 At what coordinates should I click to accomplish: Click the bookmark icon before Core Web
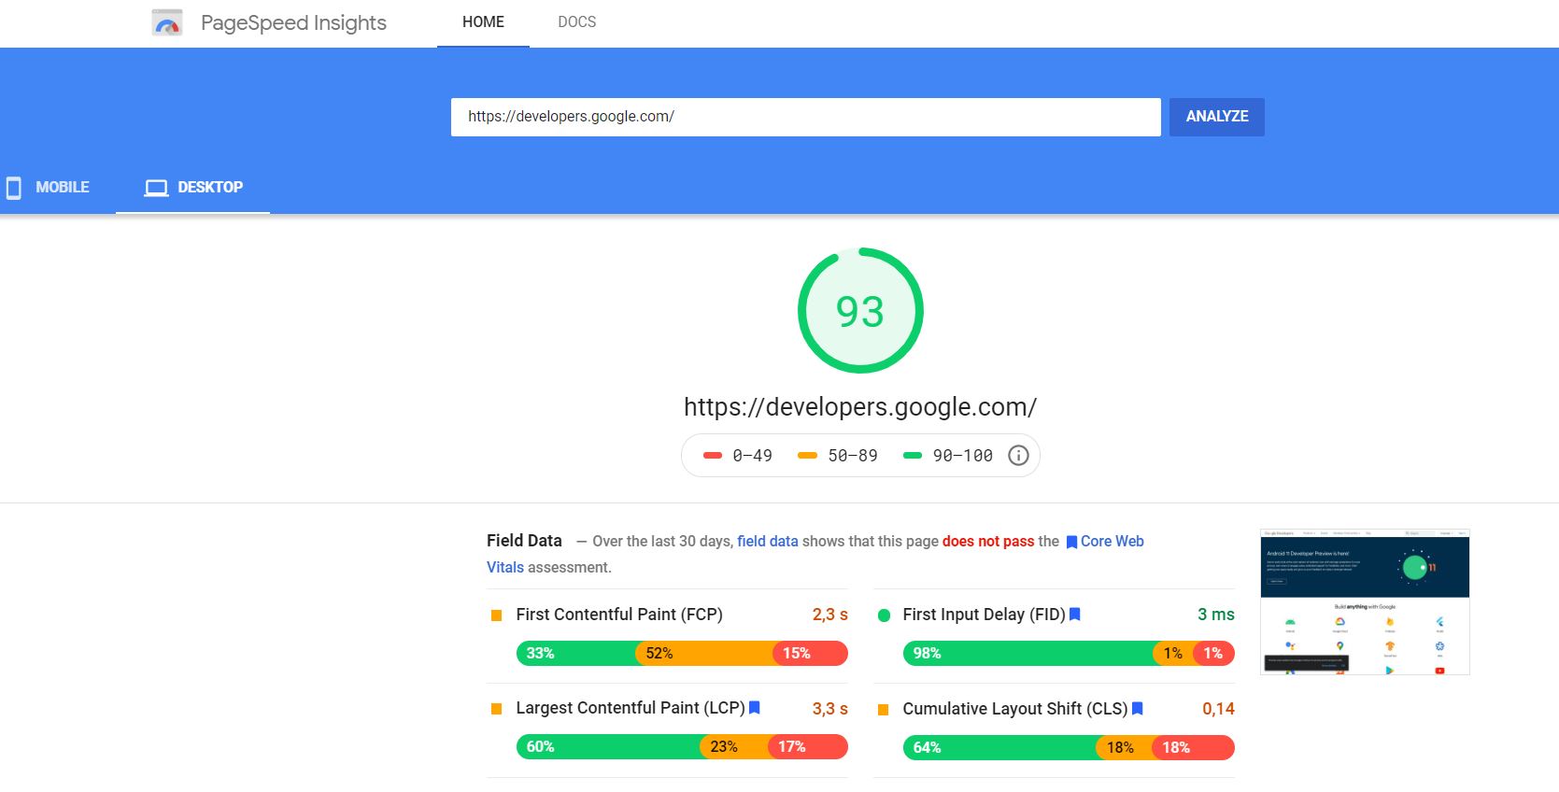[1071, 542]
